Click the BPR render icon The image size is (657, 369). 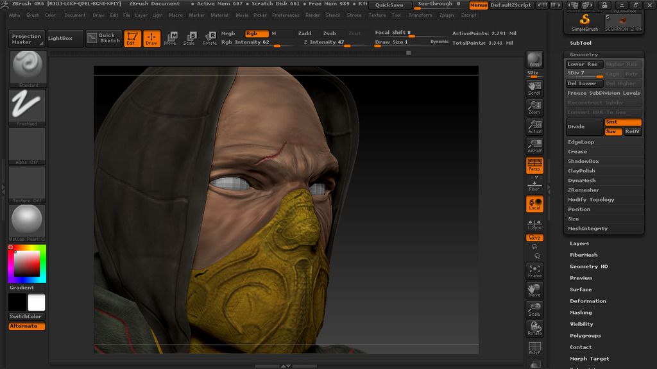coord(534,60)
